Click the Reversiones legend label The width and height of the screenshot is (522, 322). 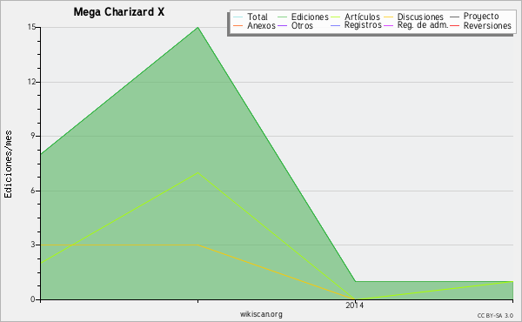[x=487, y=25]
